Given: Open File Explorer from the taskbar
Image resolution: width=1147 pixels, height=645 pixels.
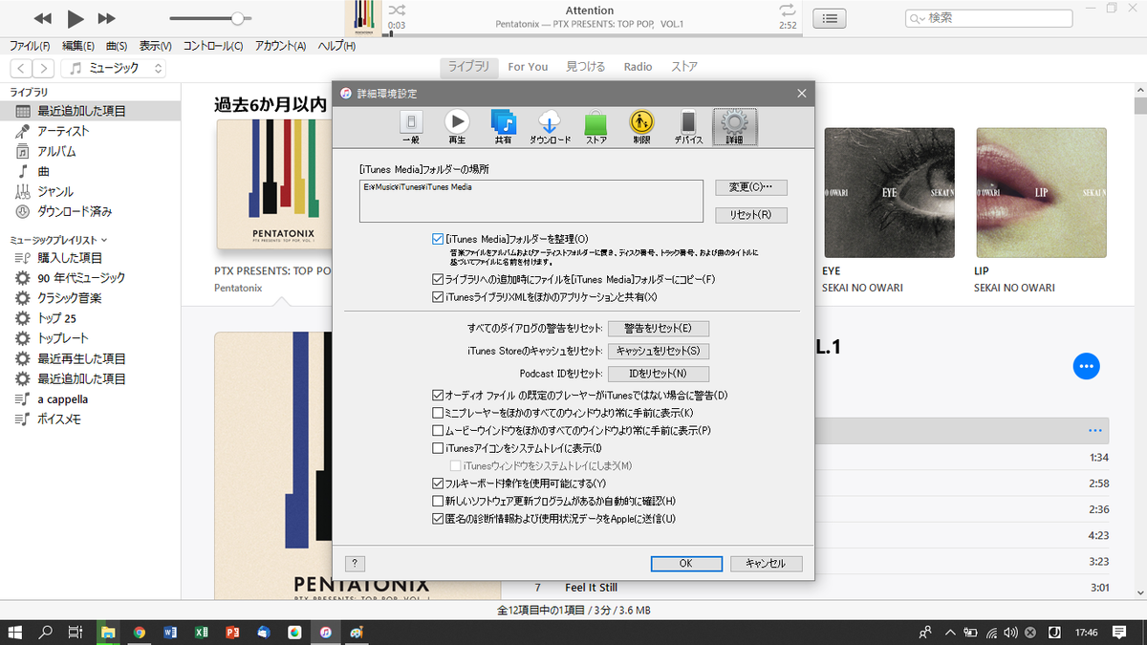Looking at the screenshot, I should [108, 632].
